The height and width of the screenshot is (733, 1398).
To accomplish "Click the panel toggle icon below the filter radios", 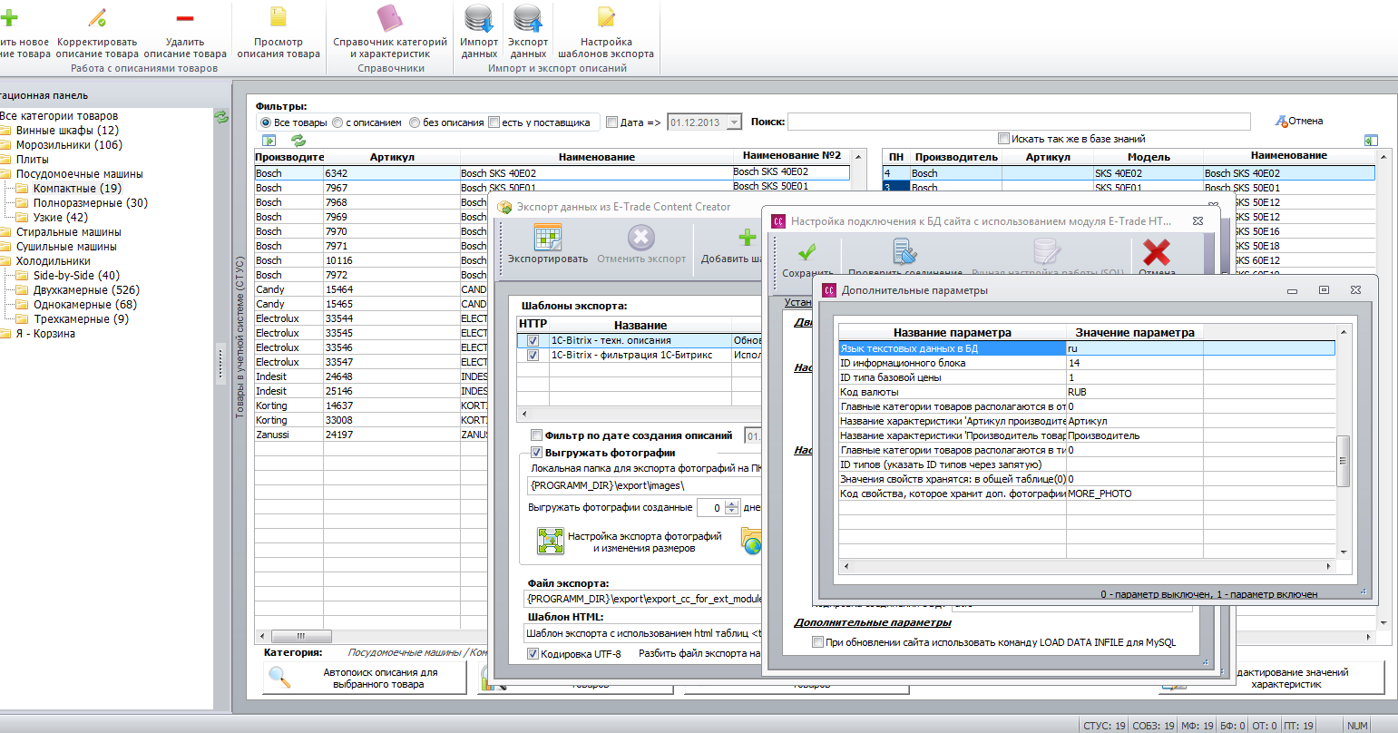I will (x=269, y=141).
